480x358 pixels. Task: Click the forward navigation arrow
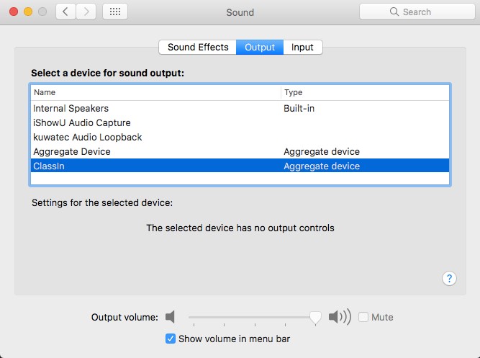coord(86,12)
